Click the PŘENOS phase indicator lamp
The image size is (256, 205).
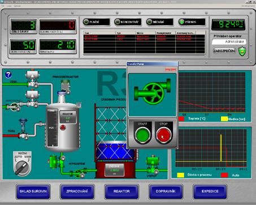[181, 22]
